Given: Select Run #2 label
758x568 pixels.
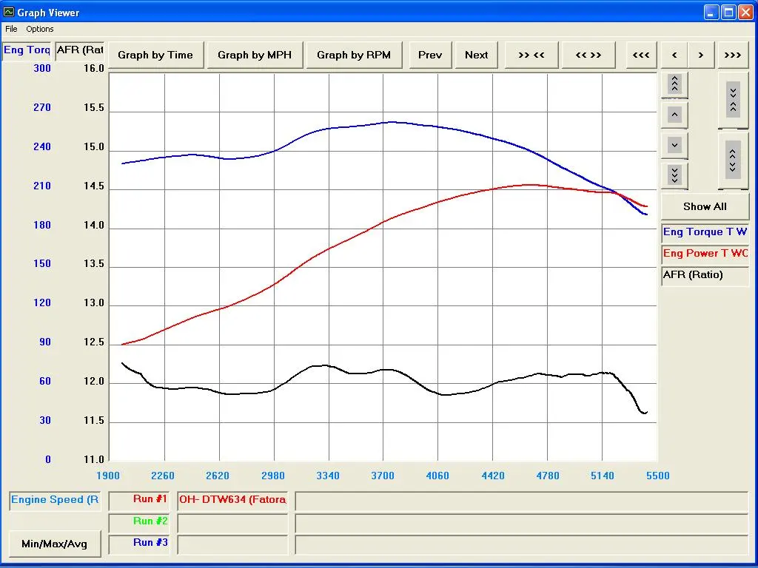Looking at the screenshot, I should pos(139,523).
